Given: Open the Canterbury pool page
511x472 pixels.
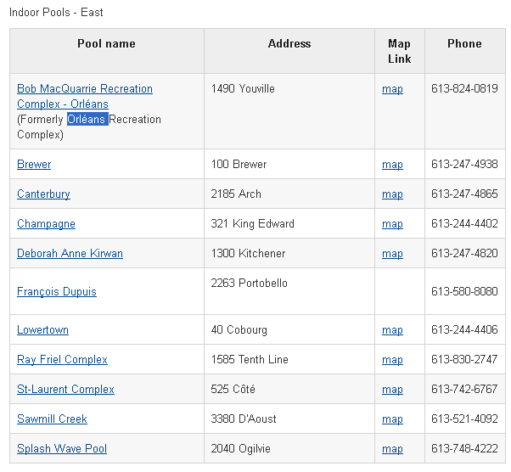Looking at the screenshot, I should [43, 194].
